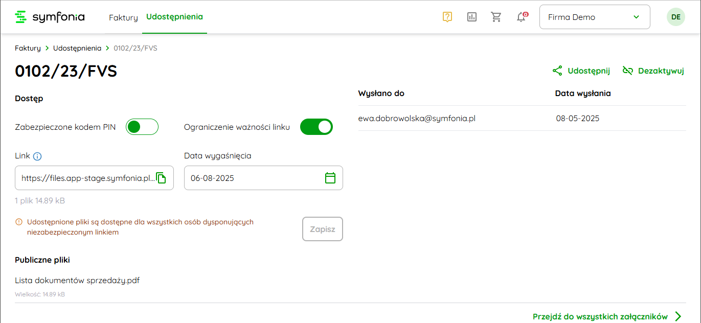This screenshot has width=701, height=323.
Task: Click the Udostępnij share button
Action: pos(581,71)
